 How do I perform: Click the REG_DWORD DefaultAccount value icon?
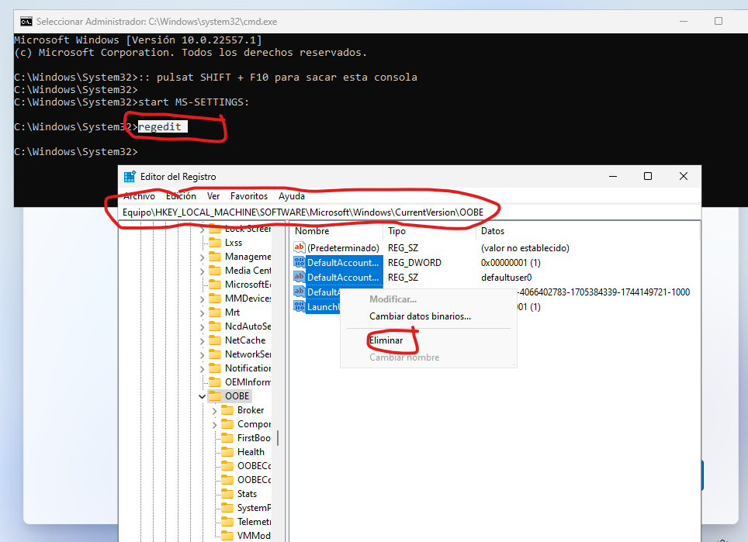coord(300,263)
